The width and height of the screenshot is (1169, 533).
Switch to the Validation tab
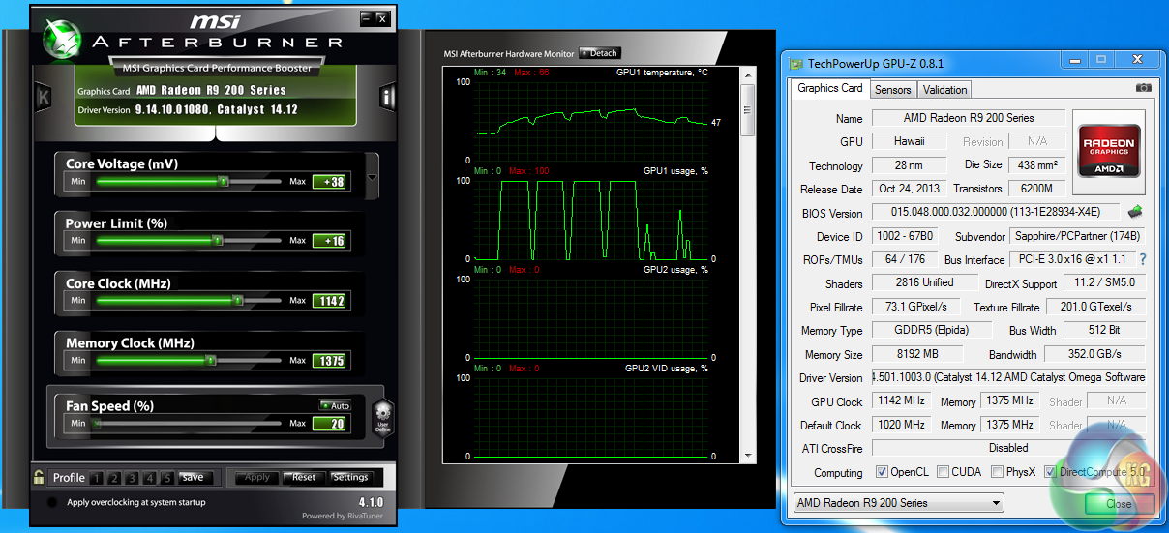point(944,89)
